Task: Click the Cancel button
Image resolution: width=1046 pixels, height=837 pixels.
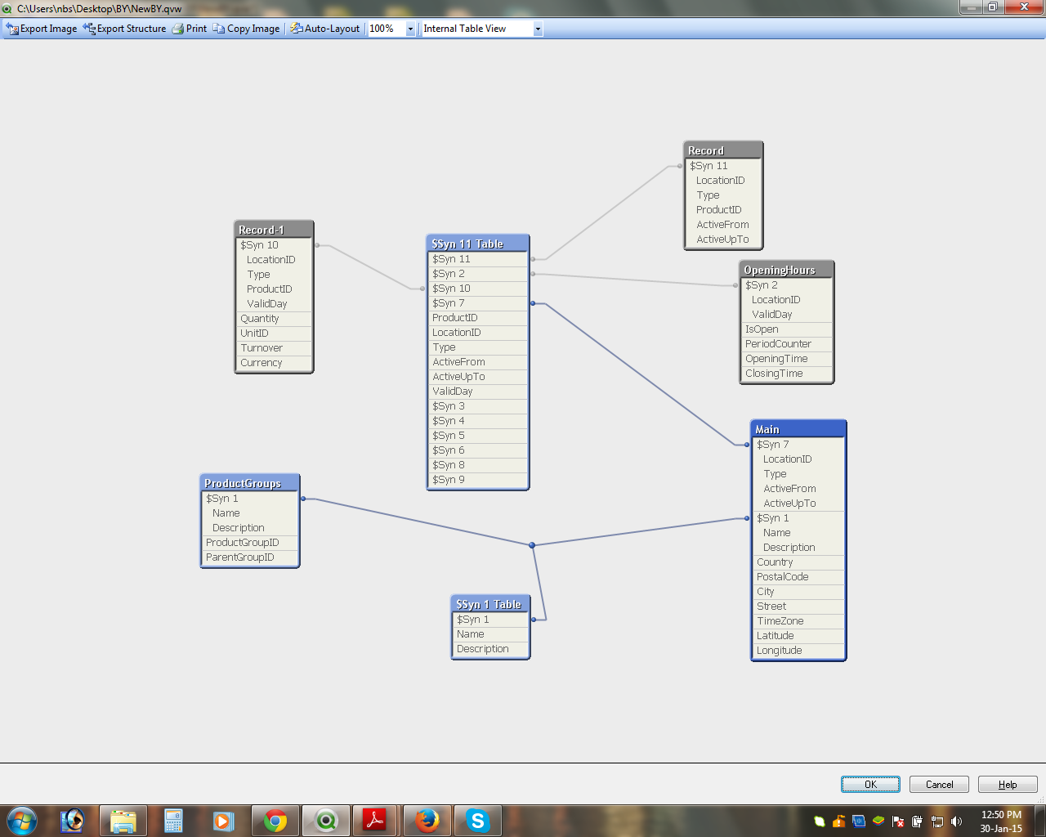Action: click(x=939, y=785)
